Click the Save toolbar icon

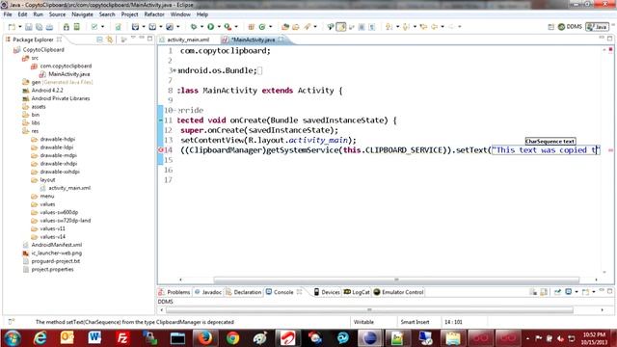click(x=29, y=27)
